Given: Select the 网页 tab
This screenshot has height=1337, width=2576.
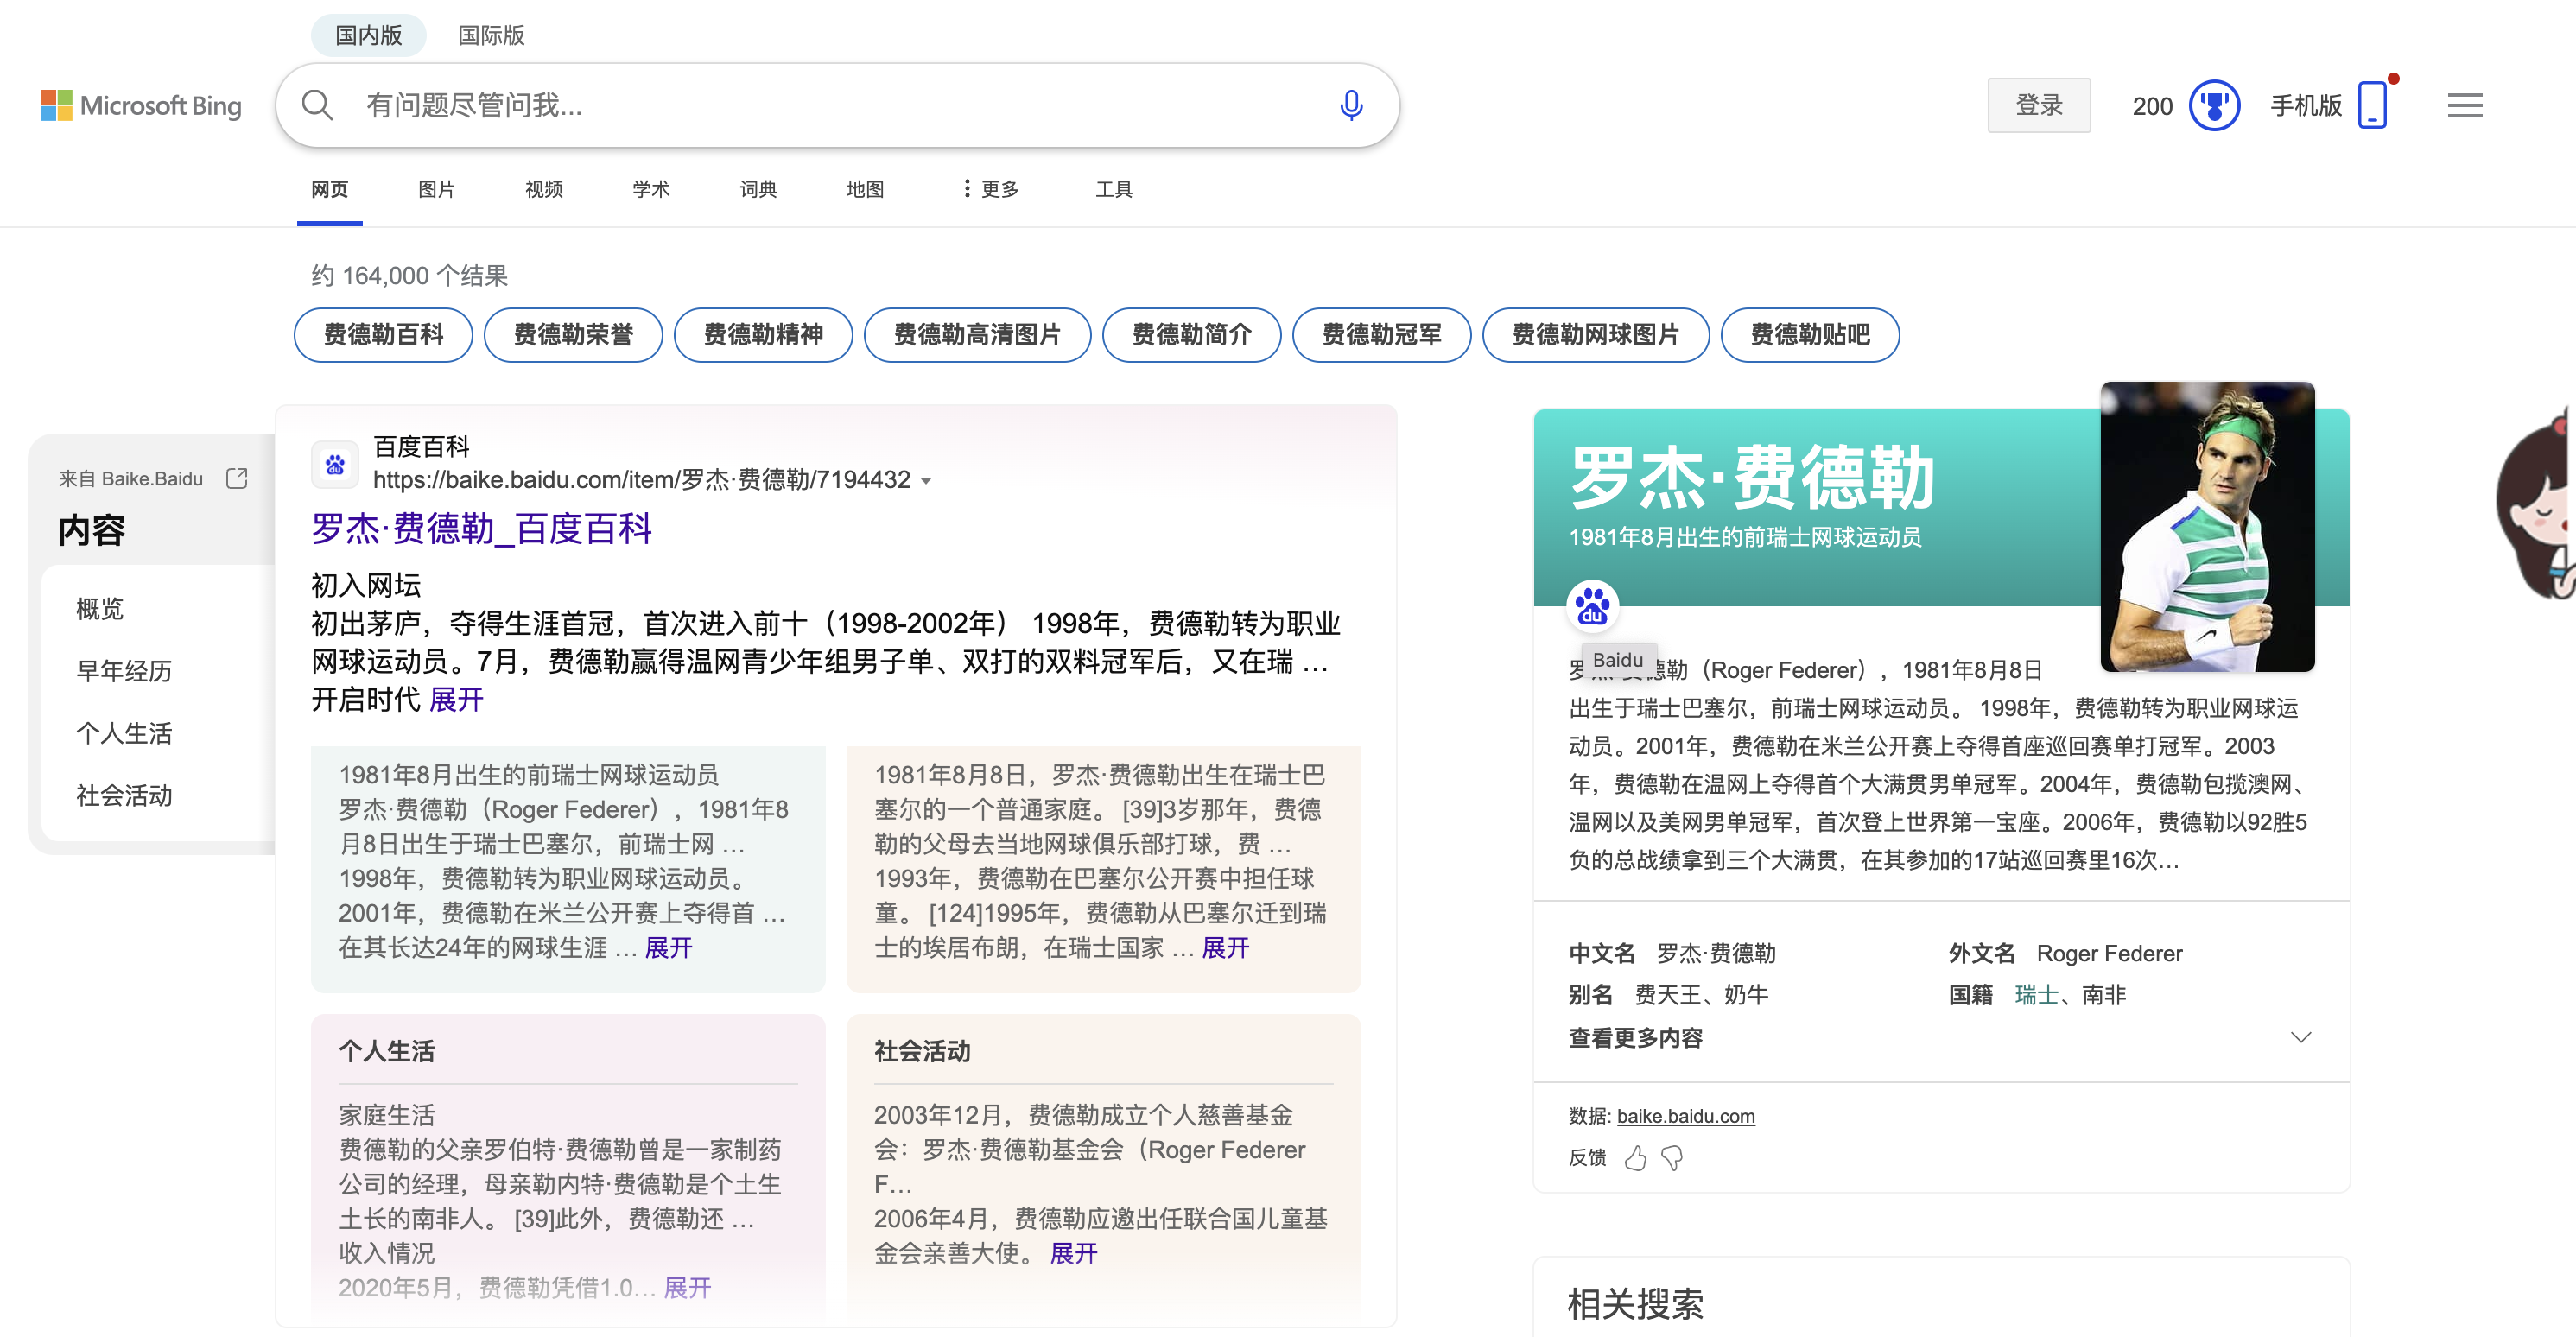Looking at the screenshot, I should tap(329, 189).
